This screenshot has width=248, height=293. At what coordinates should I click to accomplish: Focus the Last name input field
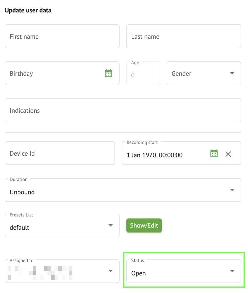coord(183,36)
